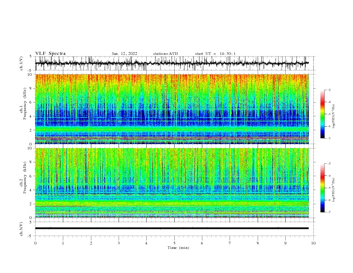353x273 pixels.
Task: Click the '-5' label on upper colorbar
Action: pyautogui.click(x=328, y=114)
